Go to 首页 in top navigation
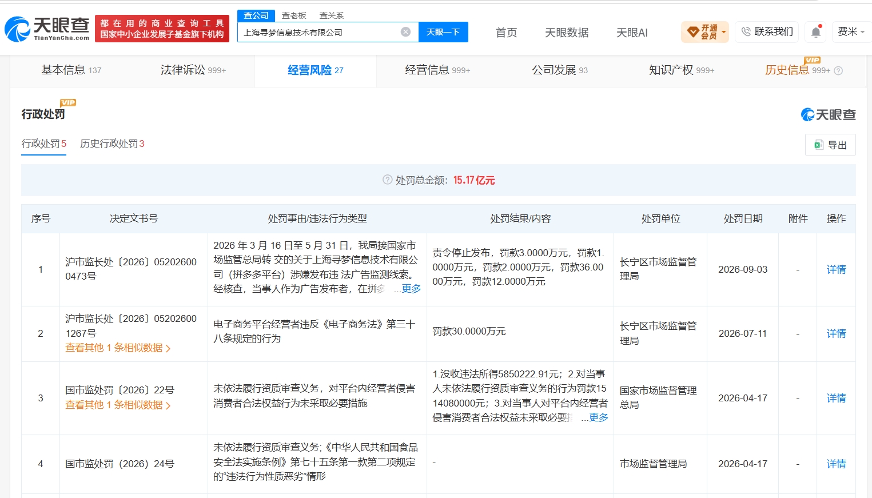The image size is (872, 498). coord(506,33)
